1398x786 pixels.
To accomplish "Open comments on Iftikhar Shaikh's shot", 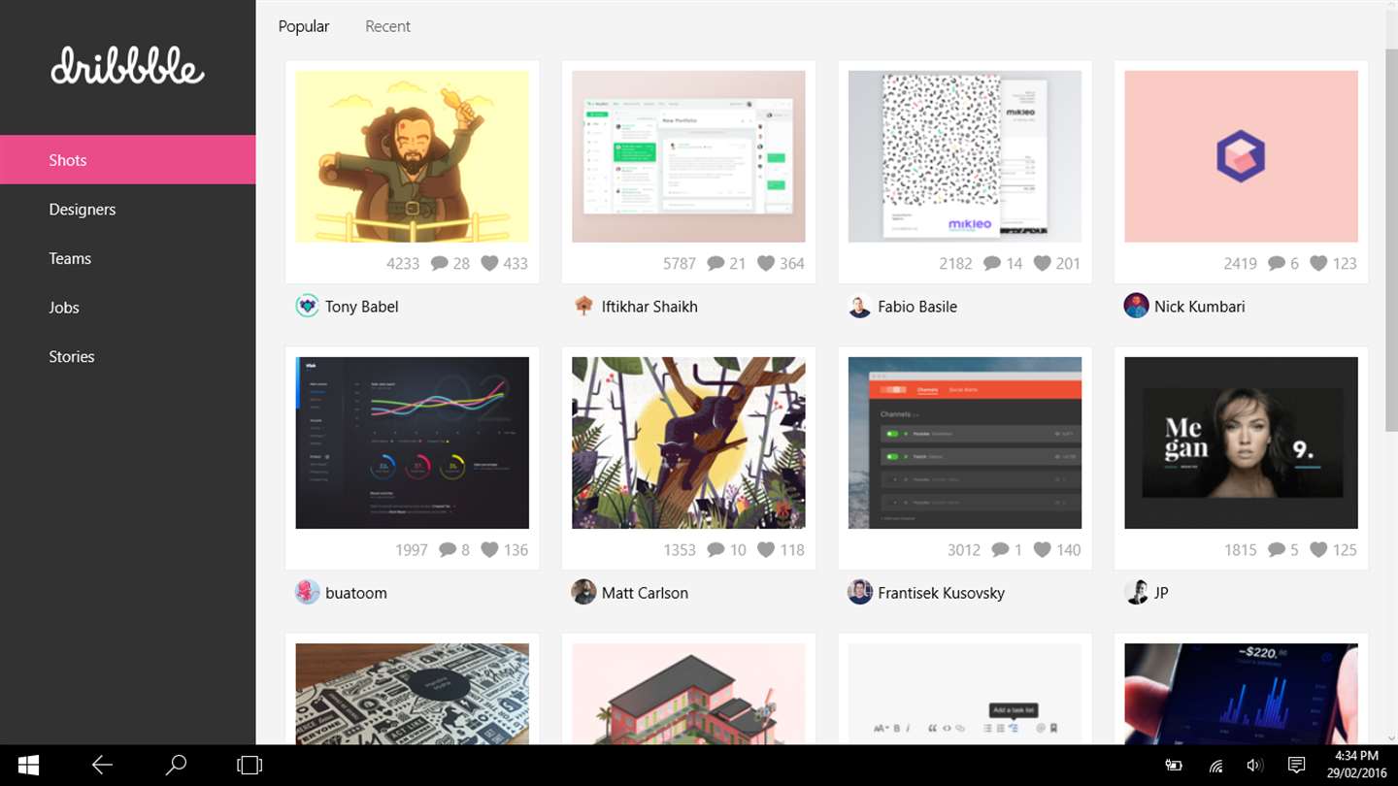I will 716,263.
